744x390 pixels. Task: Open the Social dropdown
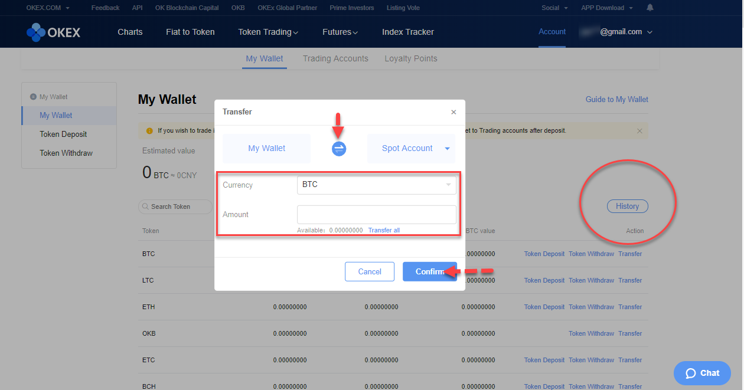click(554, 8)
